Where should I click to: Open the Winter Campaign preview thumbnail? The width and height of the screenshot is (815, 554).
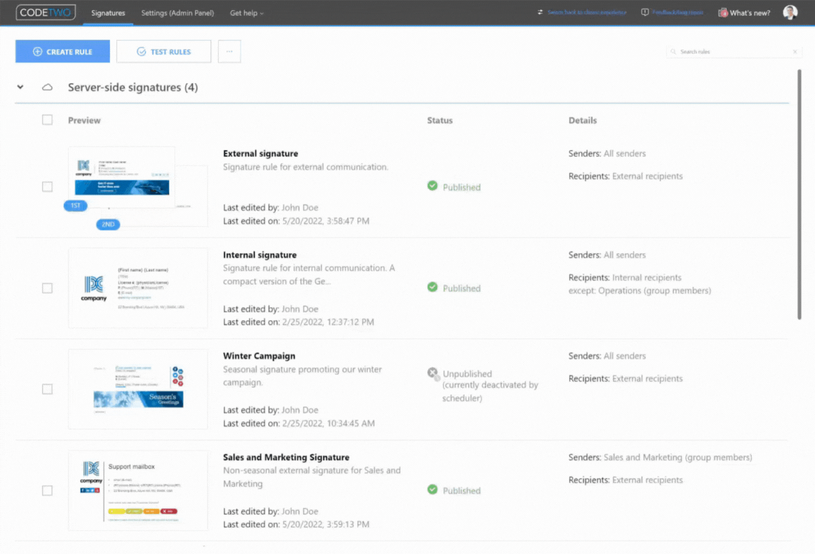pos(138,389)
